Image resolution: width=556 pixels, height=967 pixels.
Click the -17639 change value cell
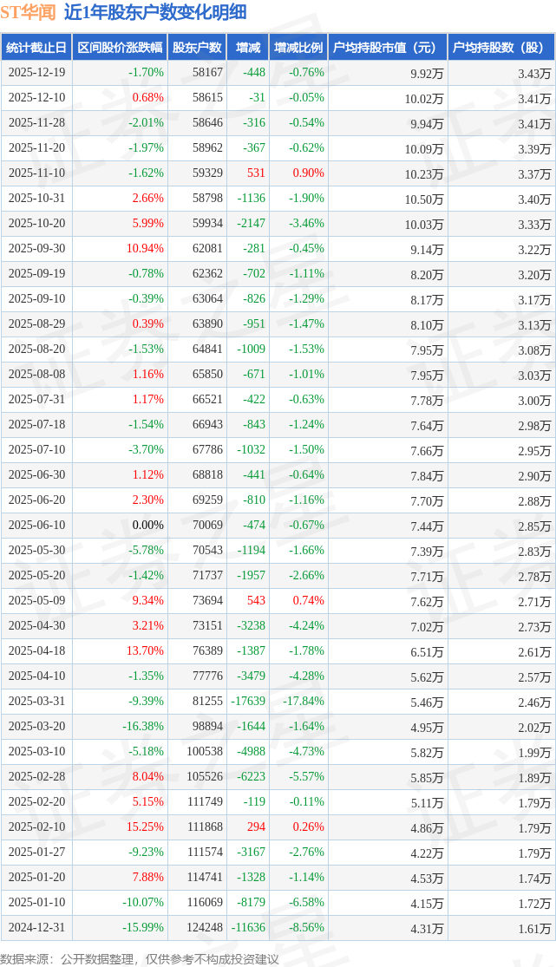click(247, 702)
